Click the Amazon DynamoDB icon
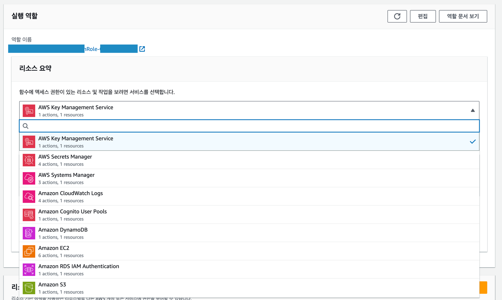The image size is (502, 300). [x=29, y=233]
